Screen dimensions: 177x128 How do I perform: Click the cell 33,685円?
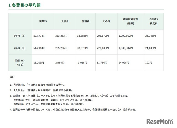point(85,36)
